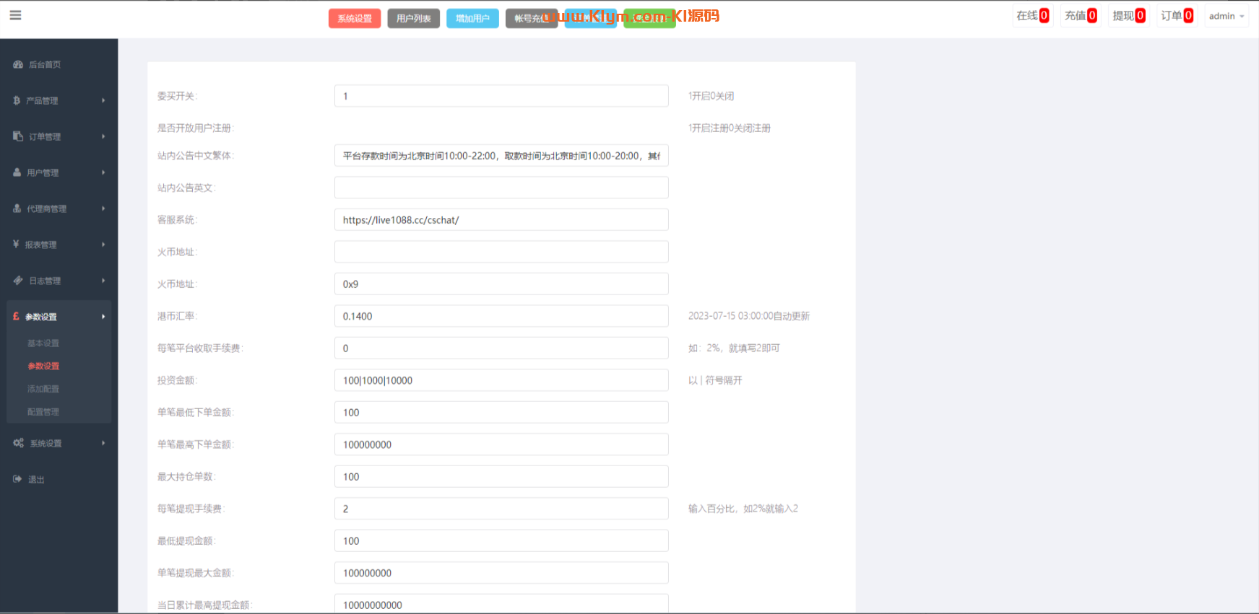The width and height of the screenshot is (1259, 614).
Task: Click the gray 帐号充值 button
Action: [x=531, y=19]
